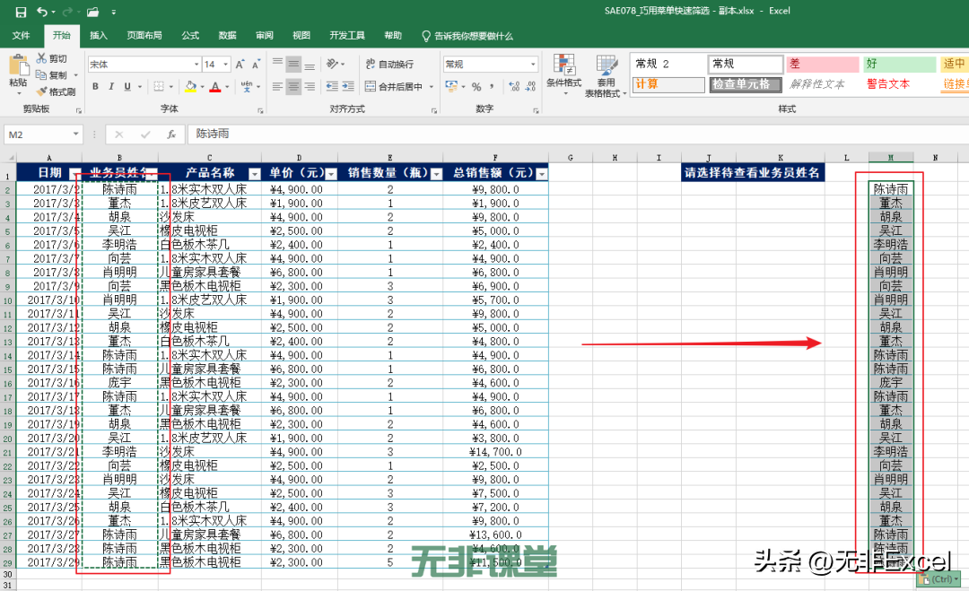Click the Format Painter (格式刷) brush
Viewport: 969px width, 591px height.
click(41, 91)
